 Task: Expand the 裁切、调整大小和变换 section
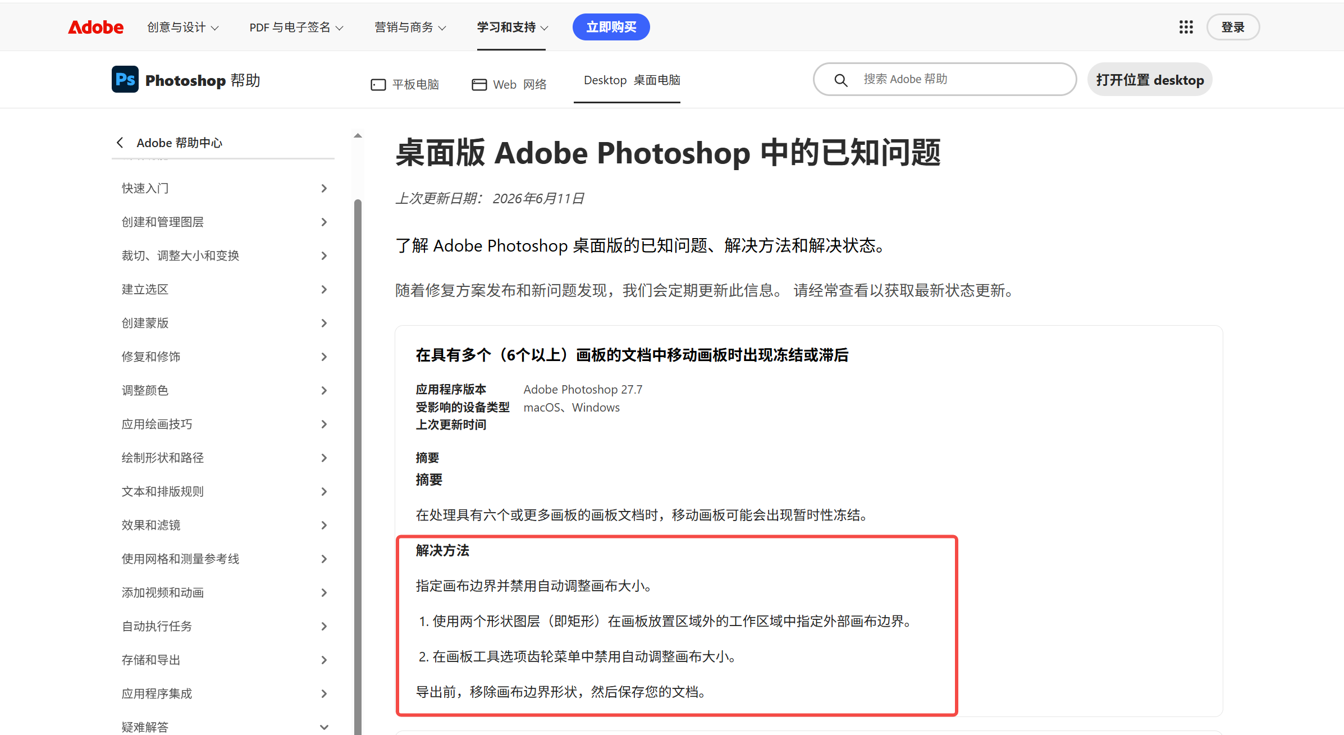coord(223,255)
